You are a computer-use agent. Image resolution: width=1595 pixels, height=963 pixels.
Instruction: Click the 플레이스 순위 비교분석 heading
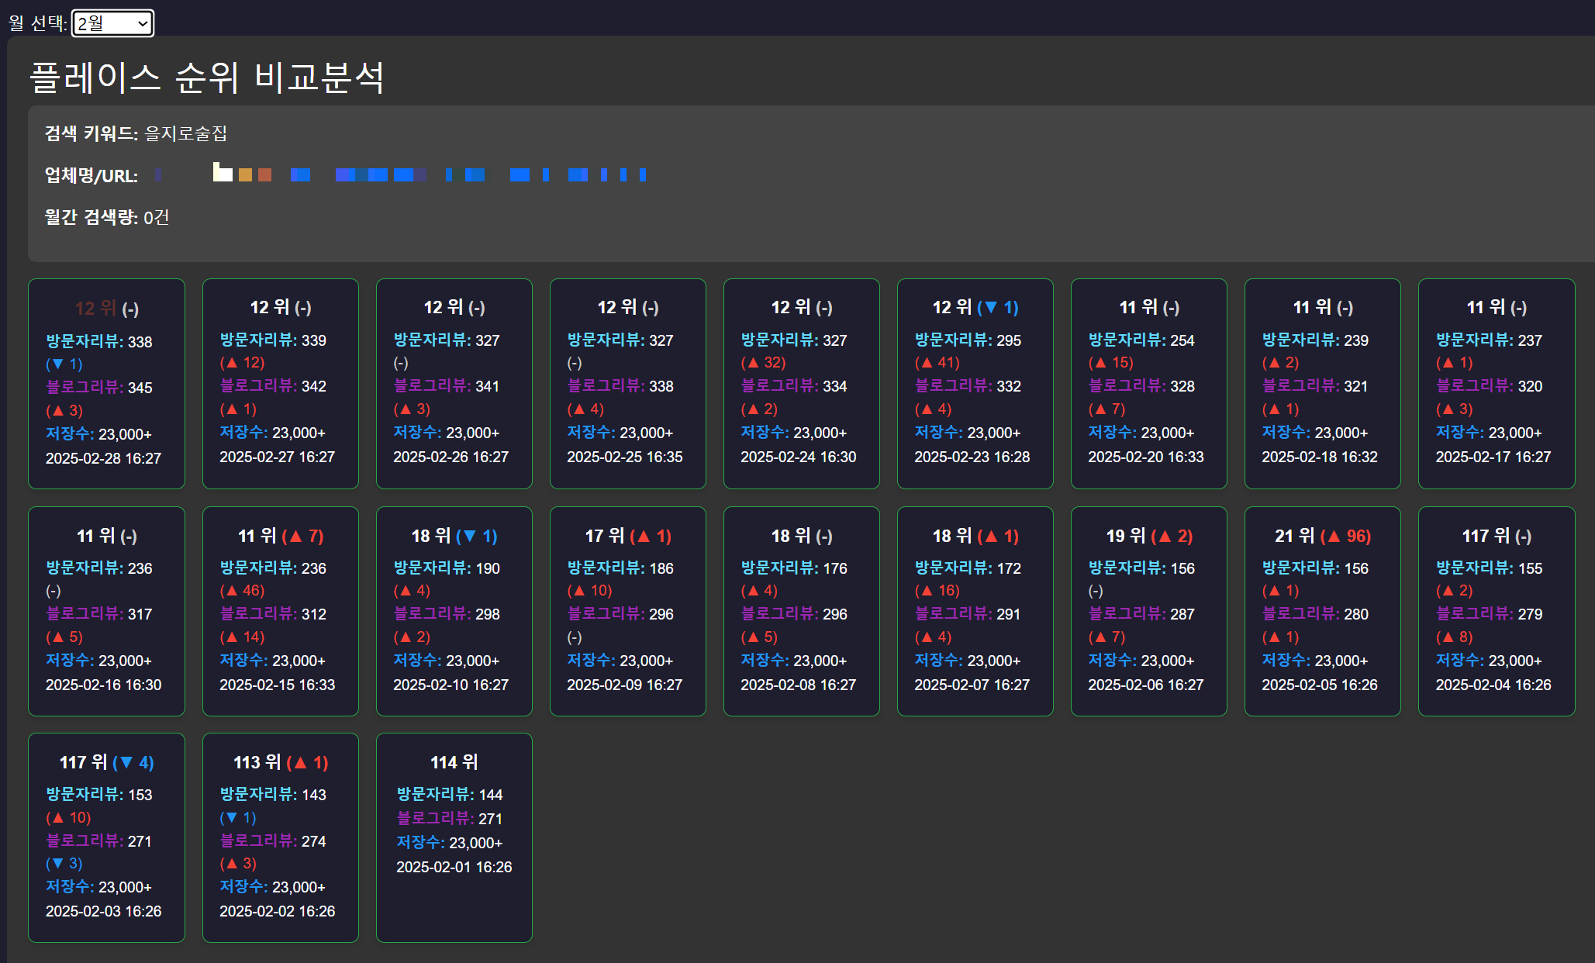point(206,77)
